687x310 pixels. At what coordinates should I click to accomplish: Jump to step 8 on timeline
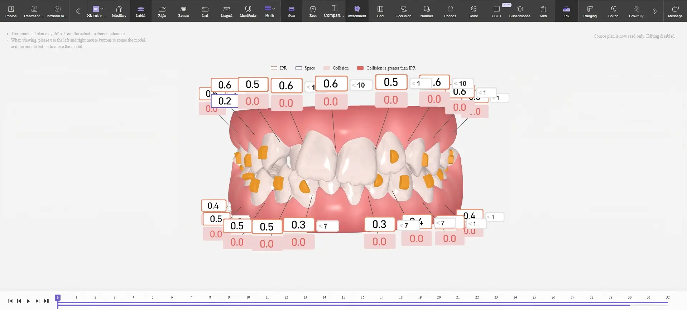[210, 297]
